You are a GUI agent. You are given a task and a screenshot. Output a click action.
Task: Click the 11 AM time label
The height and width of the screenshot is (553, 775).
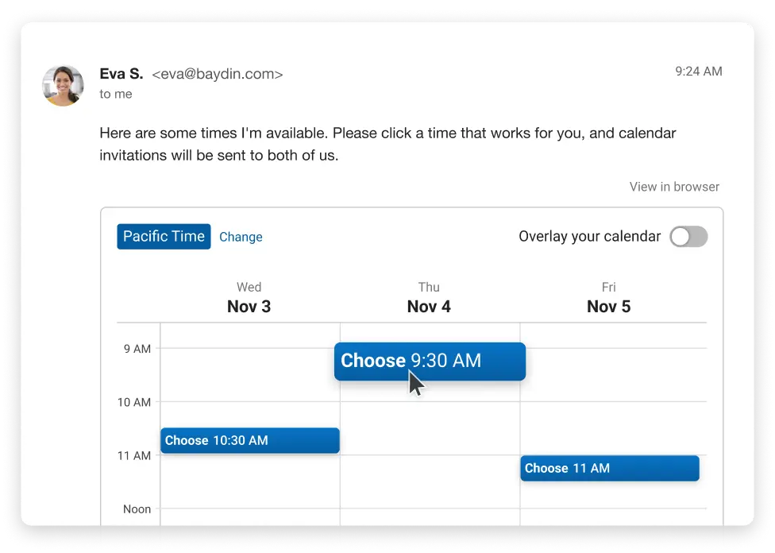134,455
